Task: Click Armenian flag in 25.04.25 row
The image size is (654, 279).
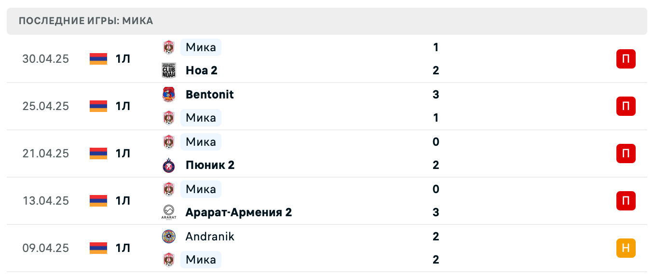Action: [x=98, y=106]
